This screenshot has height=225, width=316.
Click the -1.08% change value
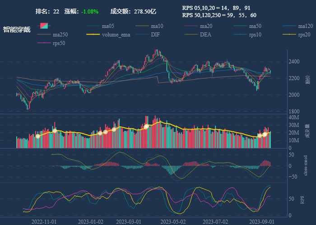coord(90,11)
